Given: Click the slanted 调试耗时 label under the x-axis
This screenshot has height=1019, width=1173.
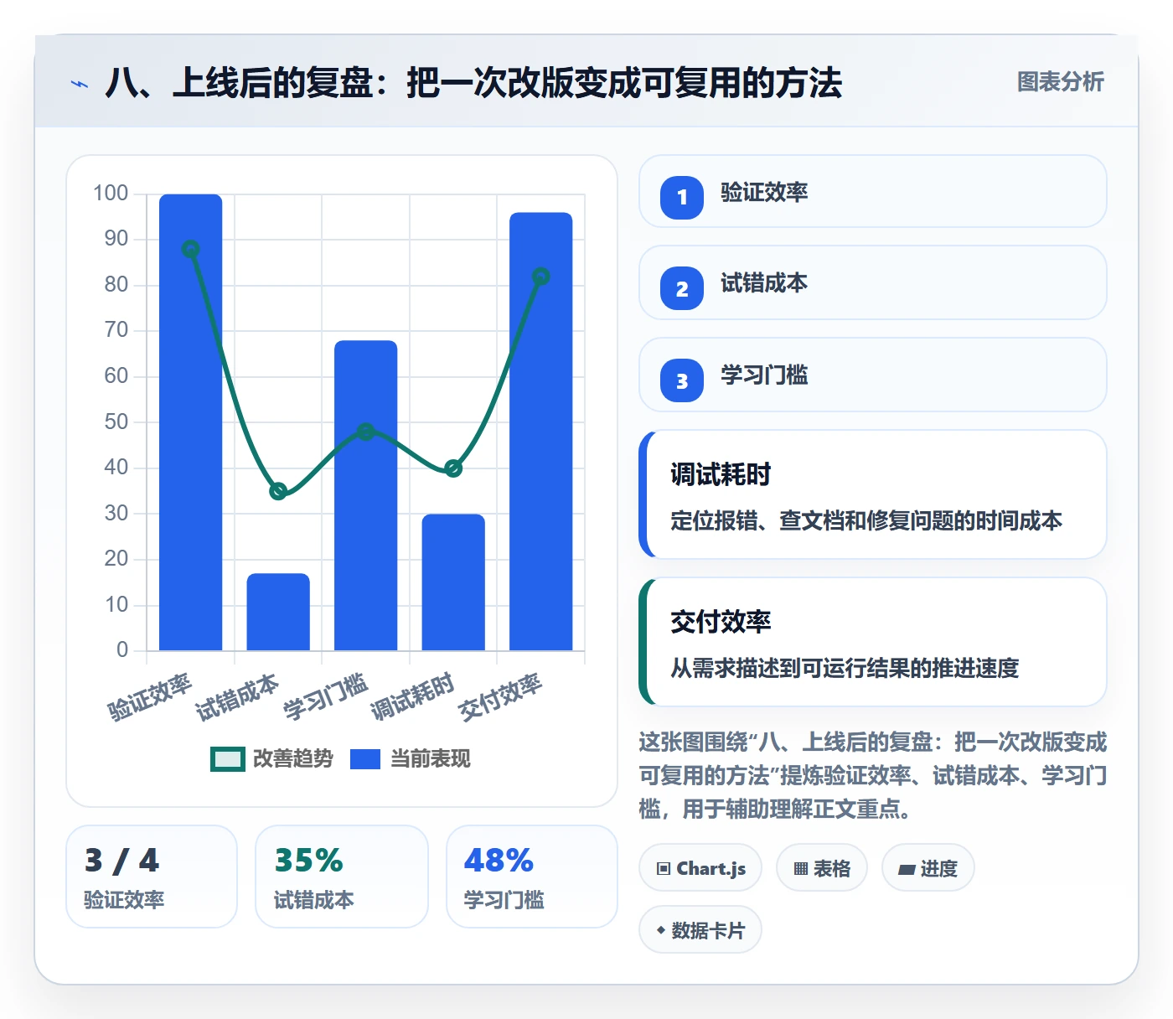Looking at the screenshot, I should pyautogui.click(x=412, y=696).
